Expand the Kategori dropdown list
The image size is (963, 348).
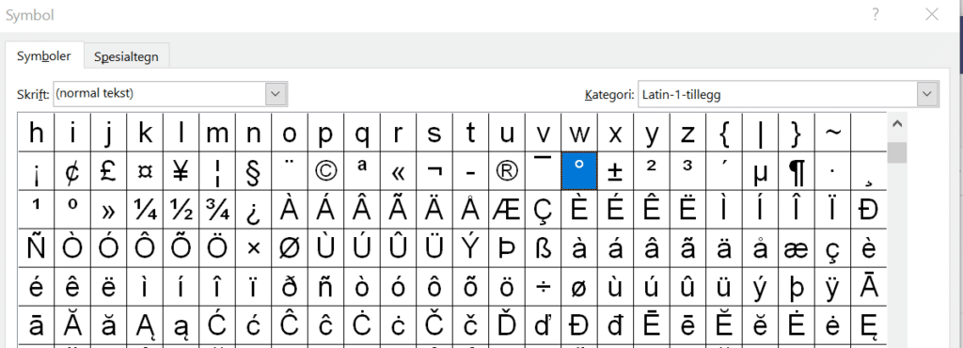point(927,94)
